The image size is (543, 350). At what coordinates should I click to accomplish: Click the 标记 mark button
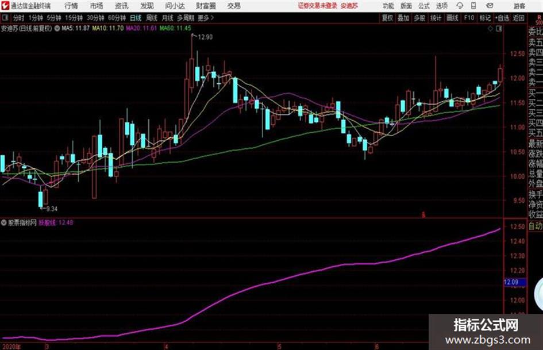click(485, 18)
